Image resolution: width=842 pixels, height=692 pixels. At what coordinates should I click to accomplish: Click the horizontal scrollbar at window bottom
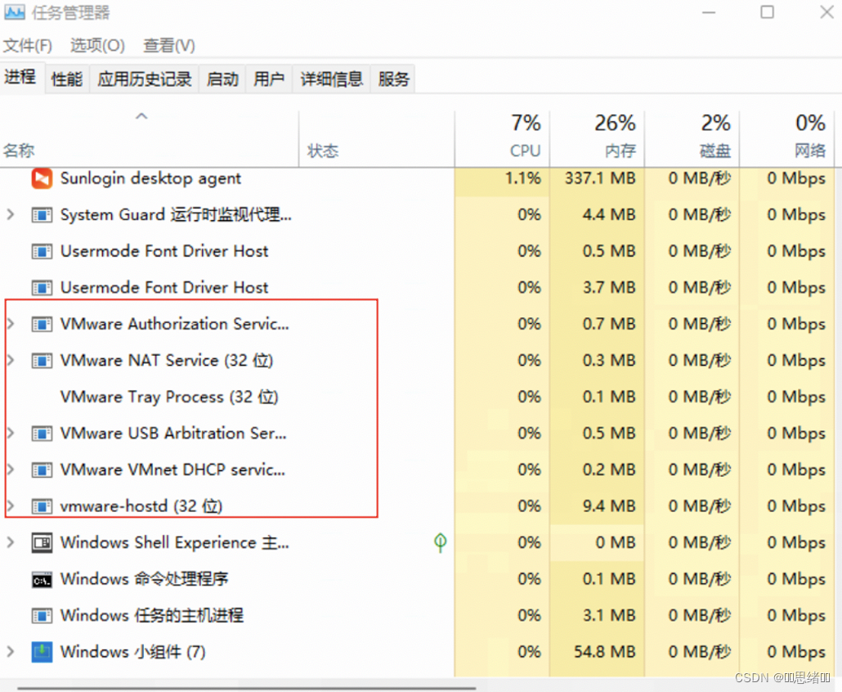tap(247, 688)
